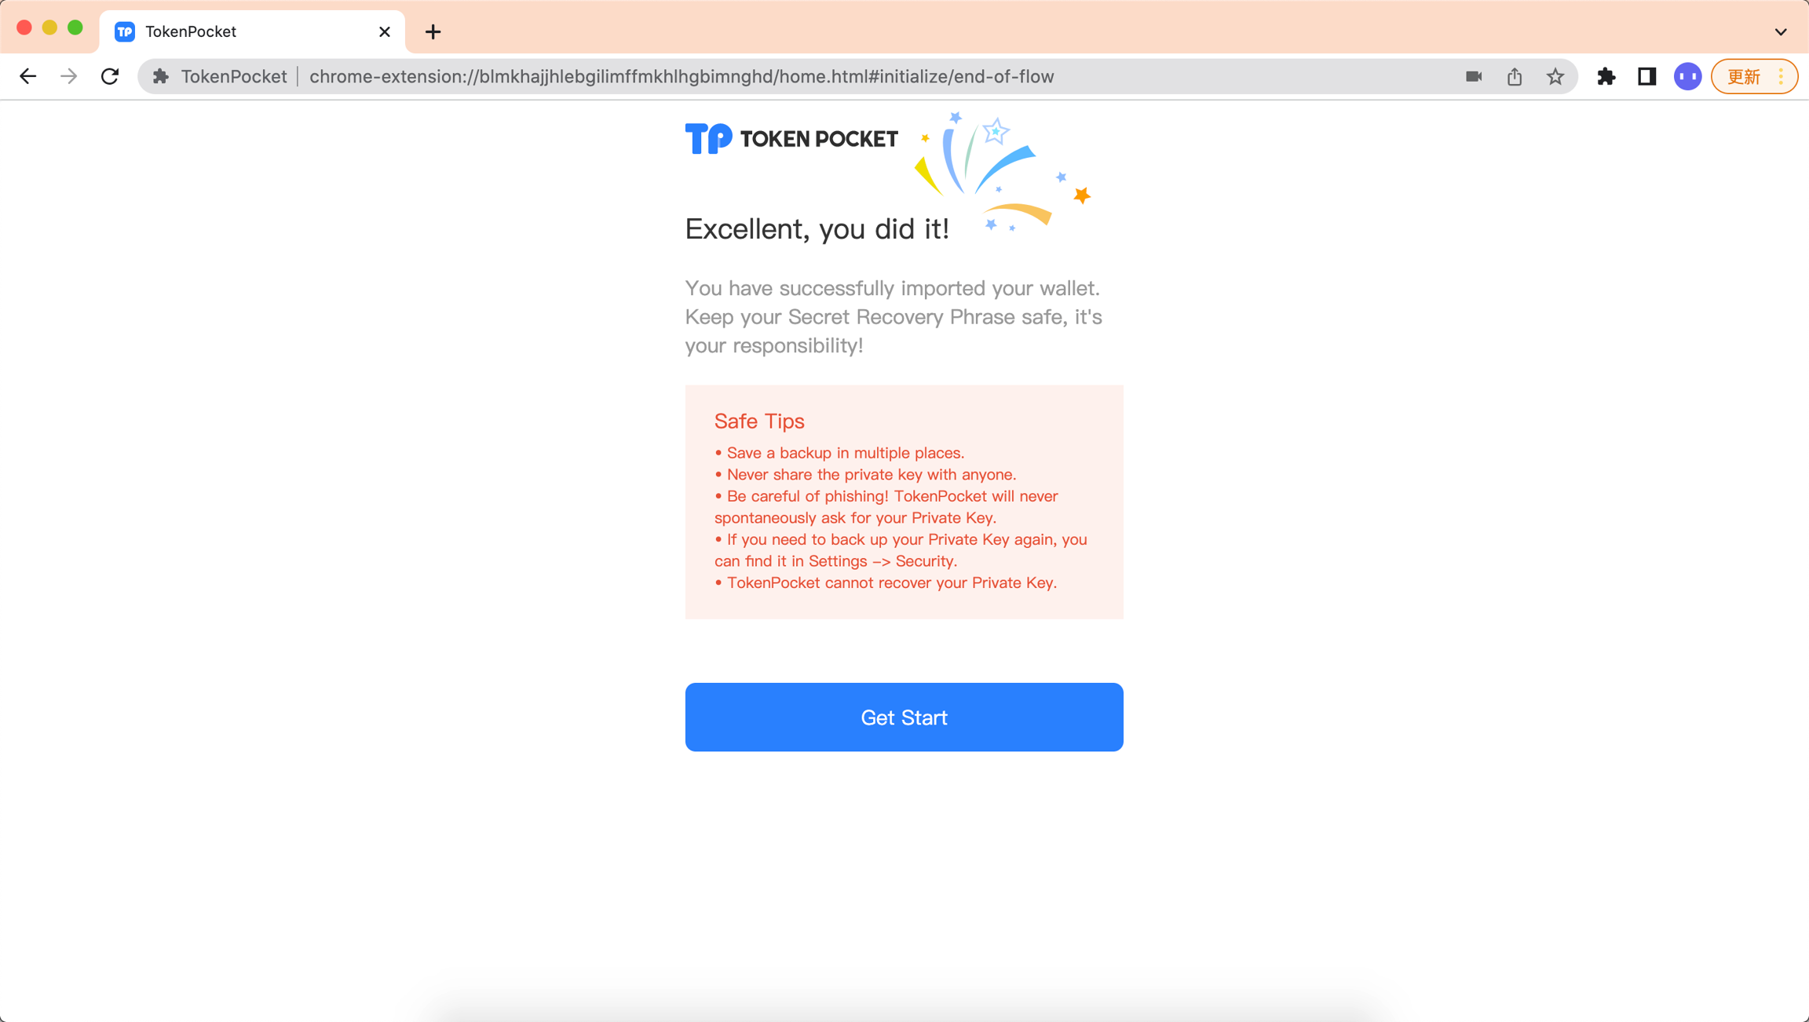The image size is (1809, 1022).
Task: Go forward with the browser arrow
Action: [x=69, y=76]
